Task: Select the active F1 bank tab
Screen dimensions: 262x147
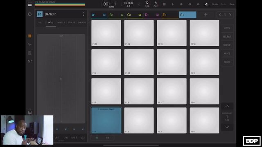Action: tap(187, 15)
